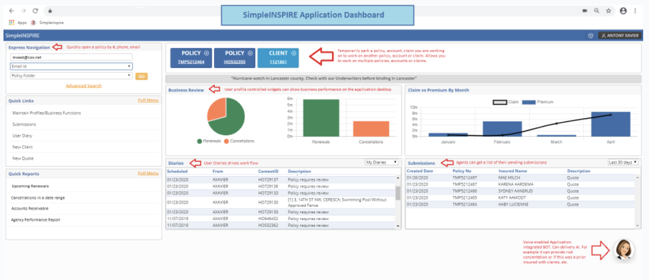
Task: Toggle Cancellations in the pie chart legend
Action: click(x=239, y=141)
